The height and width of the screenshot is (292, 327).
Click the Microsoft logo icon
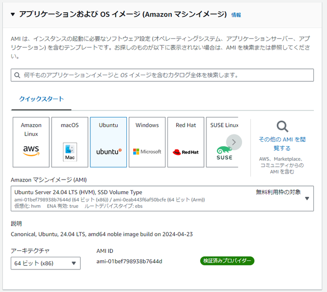tap(147, 152)
